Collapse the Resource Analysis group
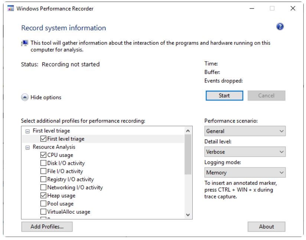Viewport: 306px width, 240px height. point(27,147)
